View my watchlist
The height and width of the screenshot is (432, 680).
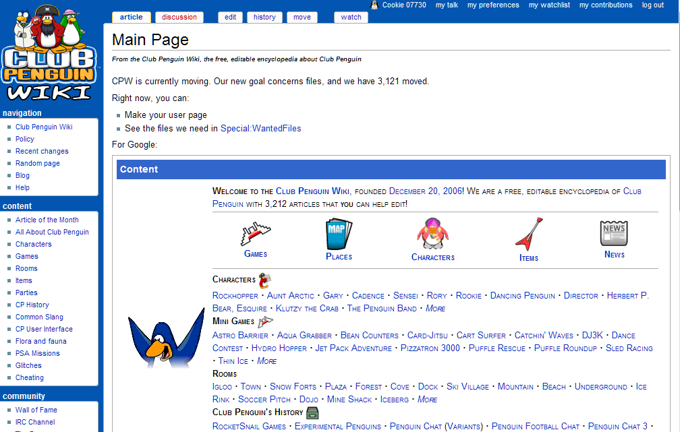coord(549,5)
